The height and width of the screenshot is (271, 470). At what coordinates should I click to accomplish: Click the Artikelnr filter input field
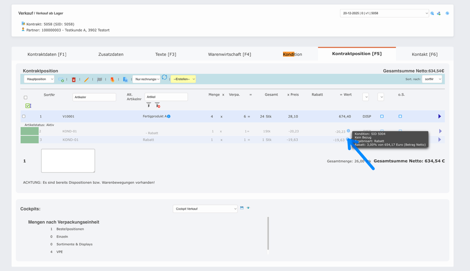tap(94, 97)
